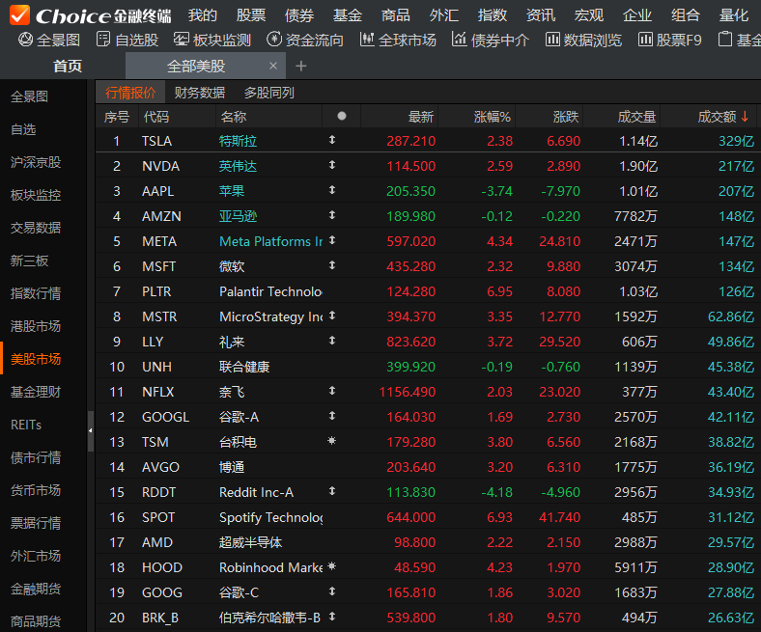761x632 pixels.
Task: Sort by 最新 column header
Action: coord(420,117)
